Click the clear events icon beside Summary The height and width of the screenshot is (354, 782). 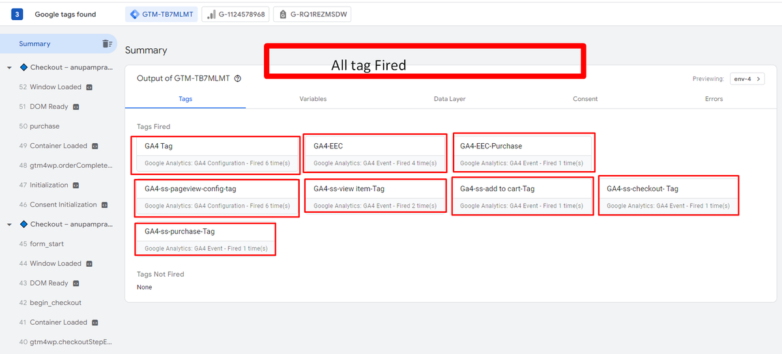[x=107, y=44]
